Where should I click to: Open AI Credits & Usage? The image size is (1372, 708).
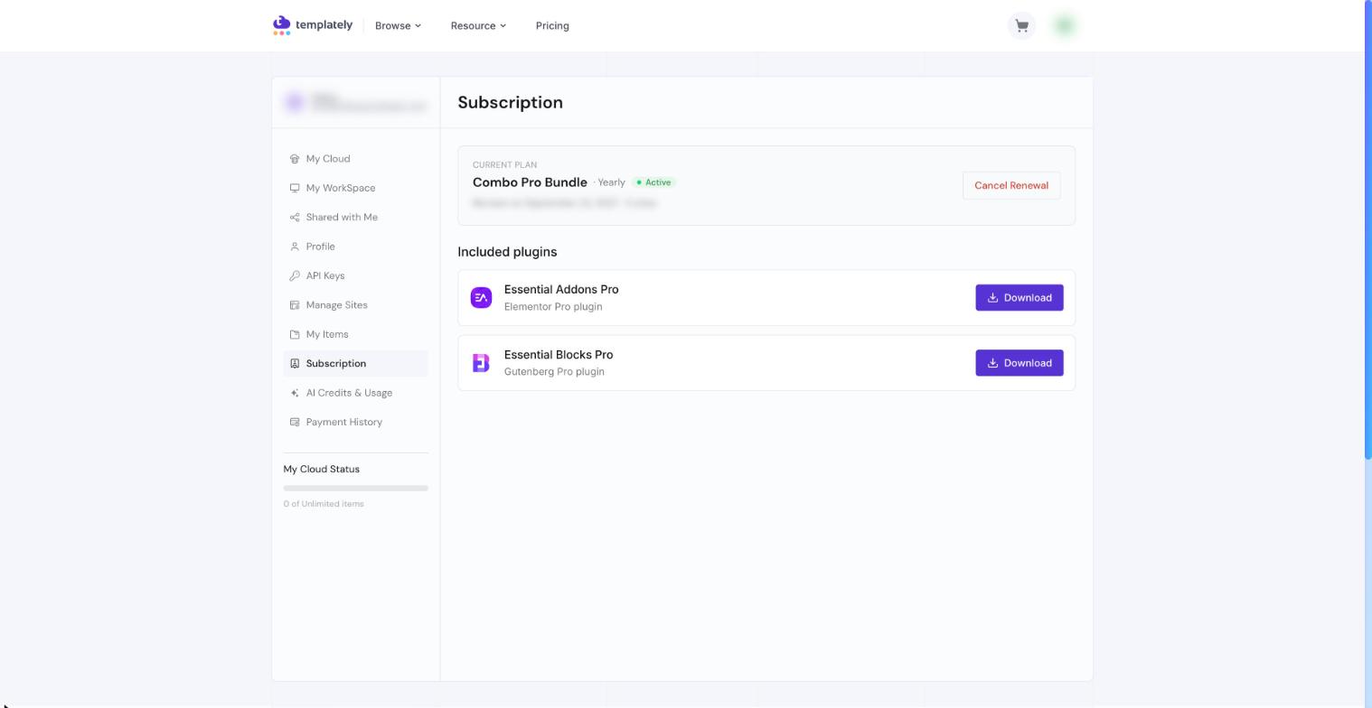(x=355, y=393)
